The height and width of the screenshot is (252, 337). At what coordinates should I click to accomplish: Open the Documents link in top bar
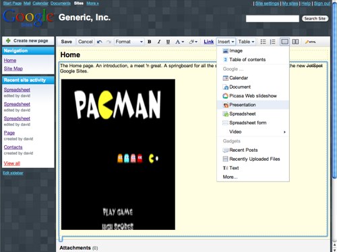click(61, 3)
